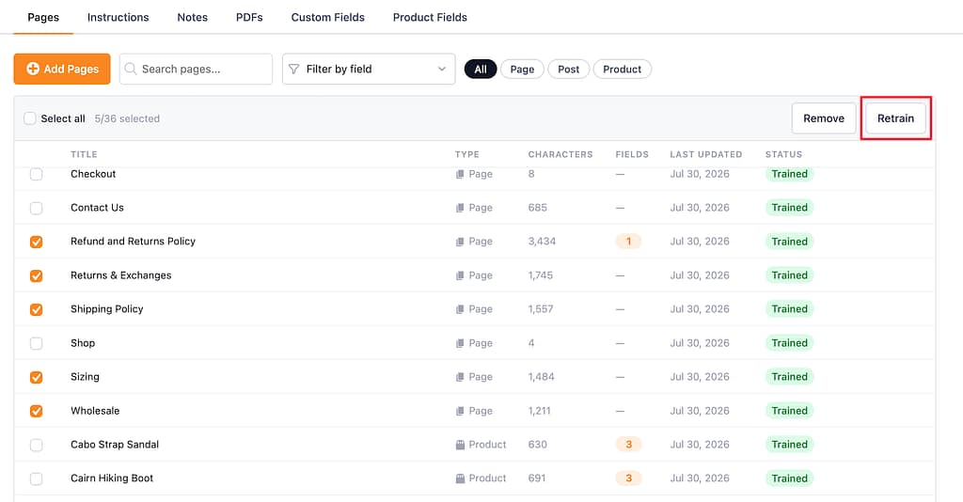This screenshot has height=502, width=963.
Task: Uncheck the Shipping Policy checkbox
Action: (37, 309)
